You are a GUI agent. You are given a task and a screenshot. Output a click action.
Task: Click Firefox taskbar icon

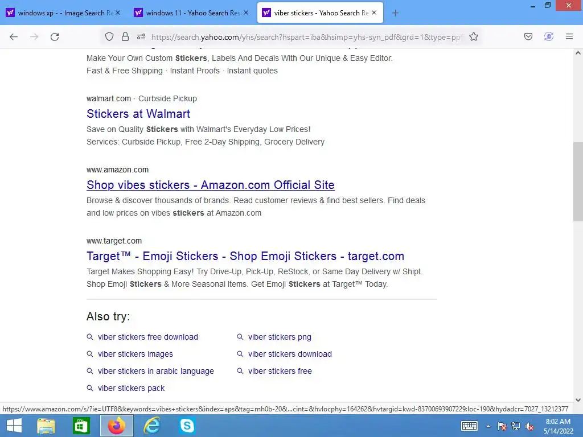117,426
